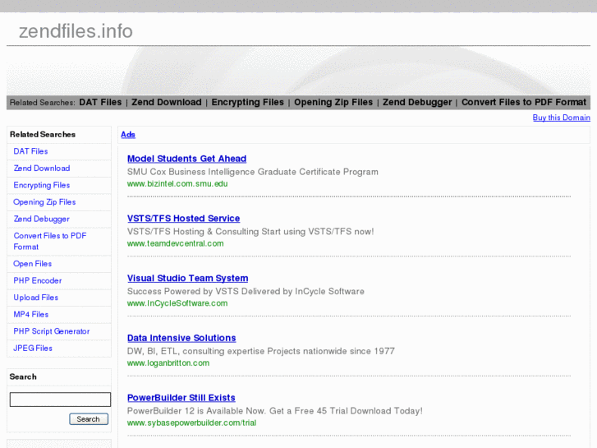Click 'PowerBuilder Still Exists' ad title
597x448 pixels.
[x=181, y=398]
